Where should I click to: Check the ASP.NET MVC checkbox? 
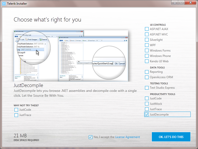coord(147,34)
